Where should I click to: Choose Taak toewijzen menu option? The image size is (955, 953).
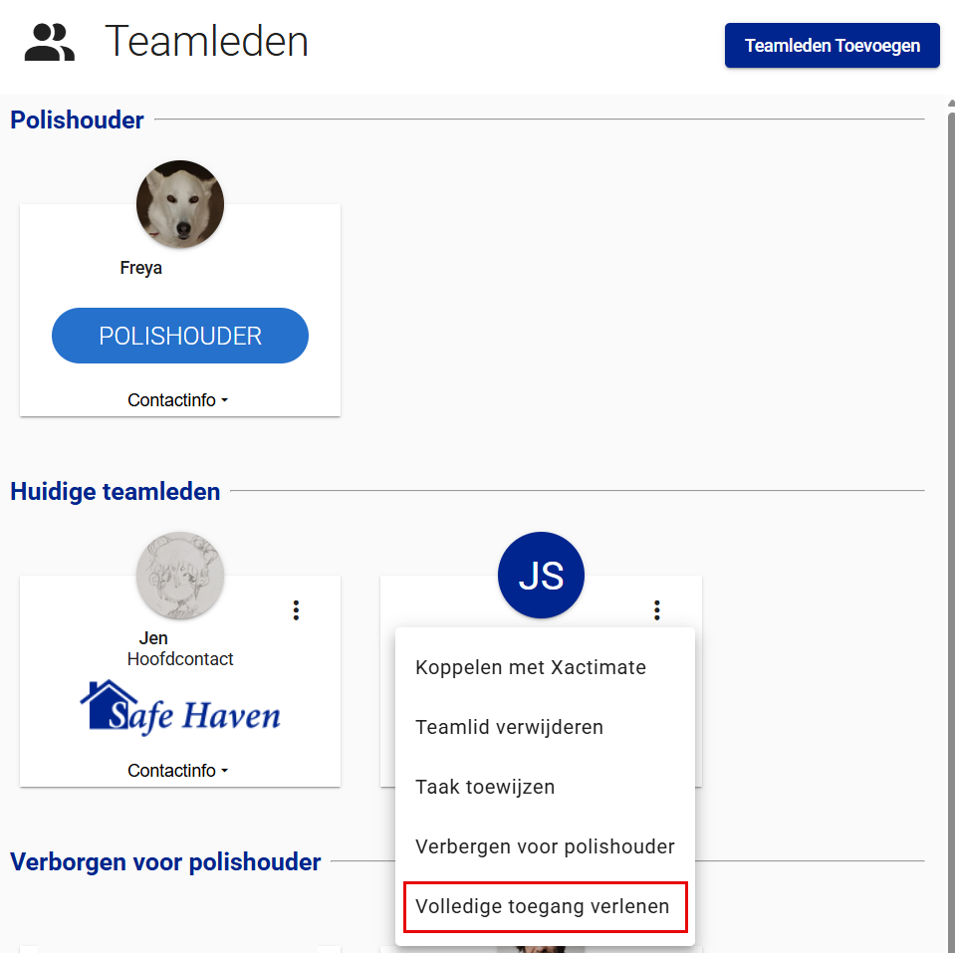point(545,787)
